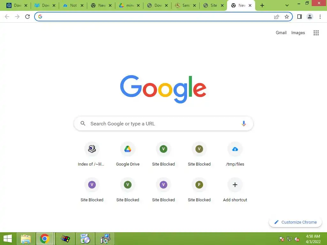Open Action Center flag in system tray
The image size is (327, 245).
click(282, 239)
